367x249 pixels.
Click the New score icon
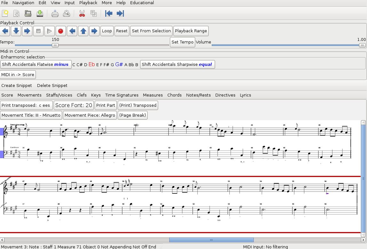5,13
